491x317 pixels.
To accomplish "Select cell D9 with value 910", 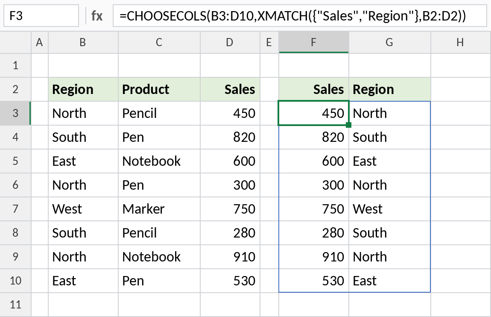I will pyautogui.click(x=230, y=257).
